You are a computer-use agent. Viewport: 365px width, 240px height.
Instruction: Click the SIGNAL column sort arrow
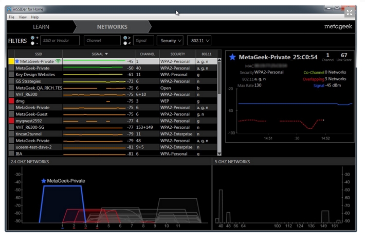click(x=106, y=54)
